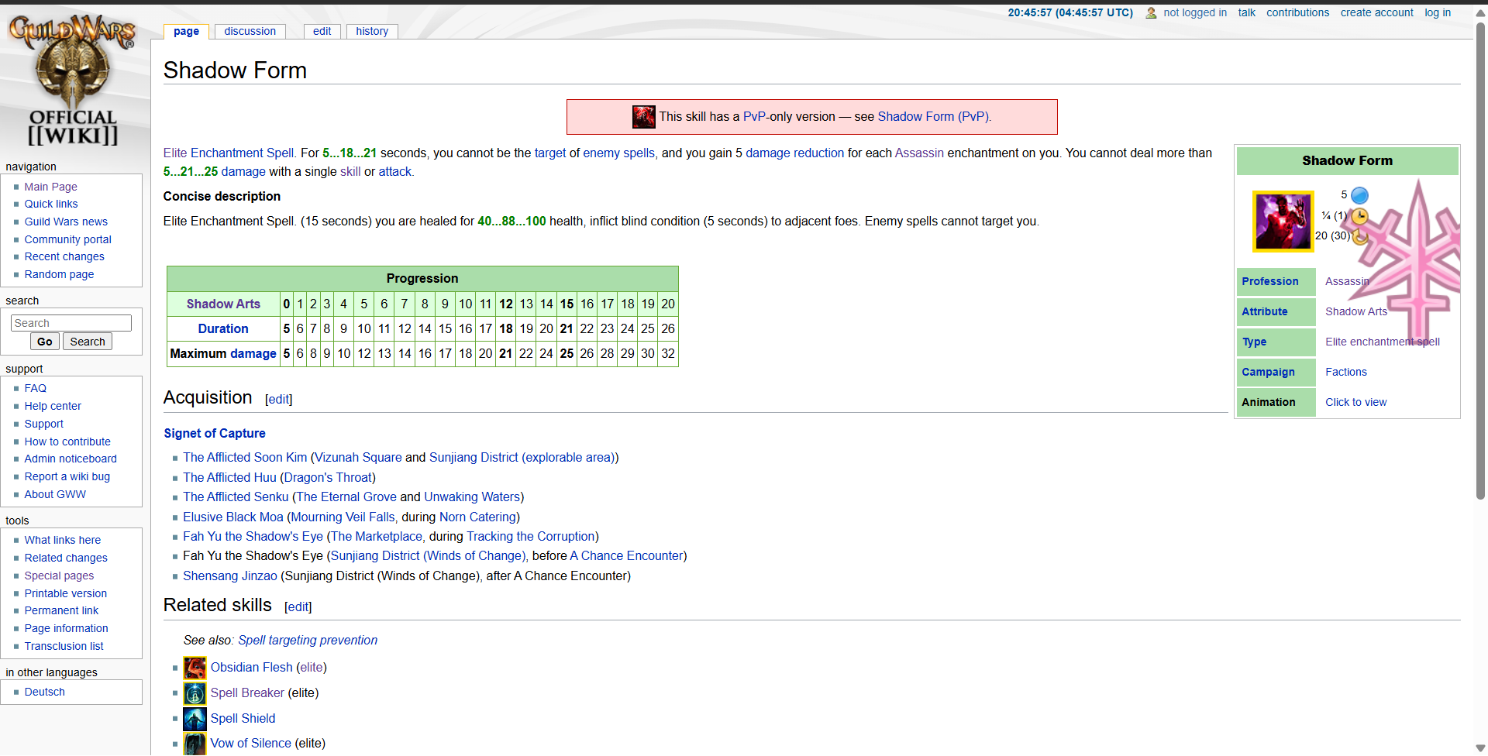
Task: Open Related changes
Action: 66,558
